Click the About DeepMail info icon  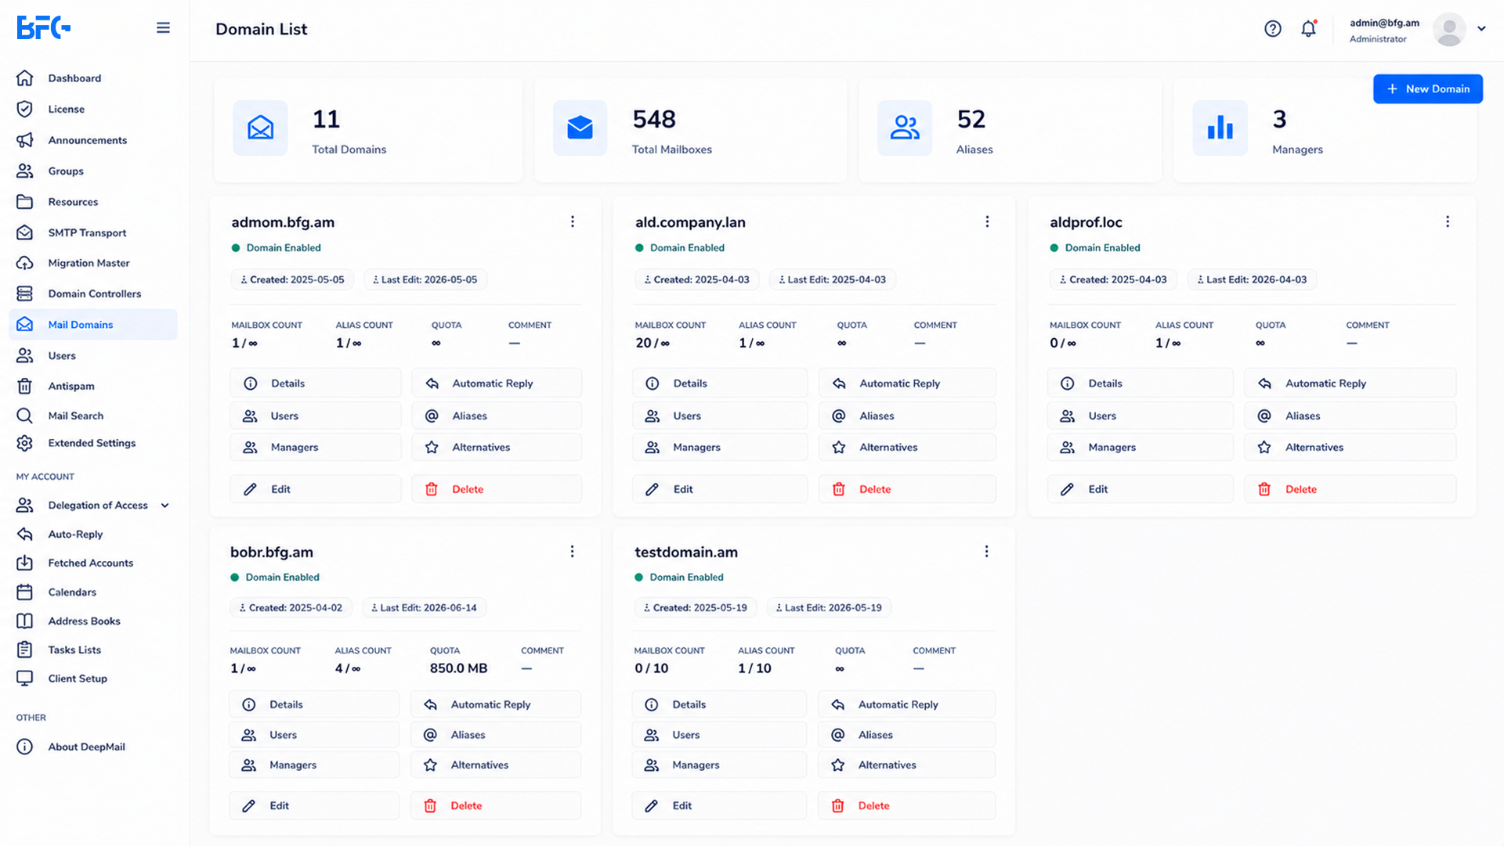(25, 747)
